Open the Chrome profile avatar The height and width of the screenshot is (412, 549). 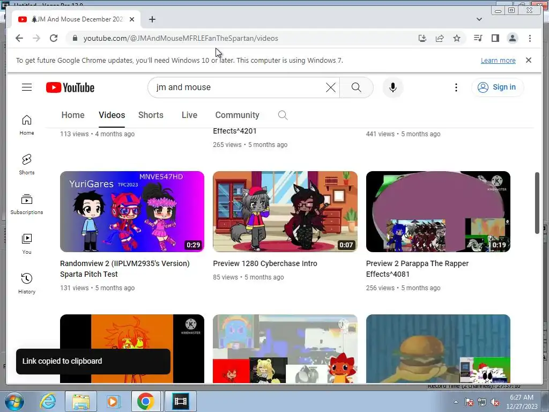click(512, 38)
